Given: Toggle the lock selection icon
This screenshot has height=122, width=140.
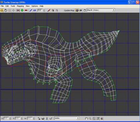Looking at the screenshot, I should [39, 119].
